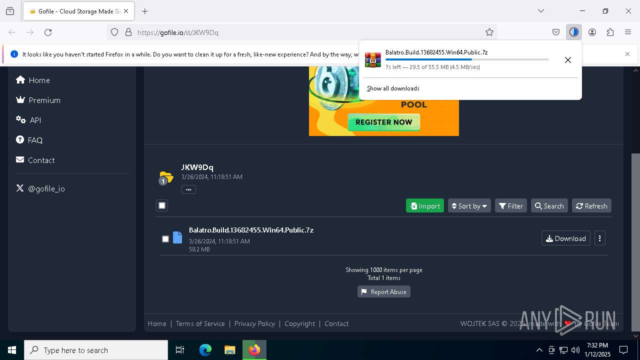Click the Filter button
The height and width of the screenshot is (360, 640).
[x=511, y=206]
